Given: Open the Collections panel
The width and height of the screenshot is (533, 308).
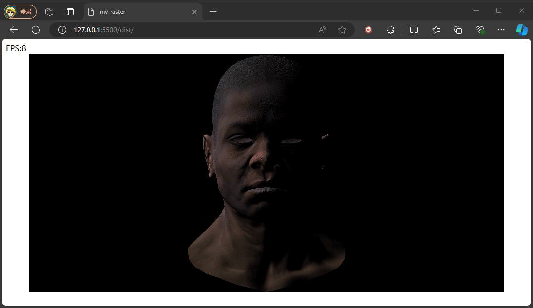Looking at the screenshot, I should (458, 30).
